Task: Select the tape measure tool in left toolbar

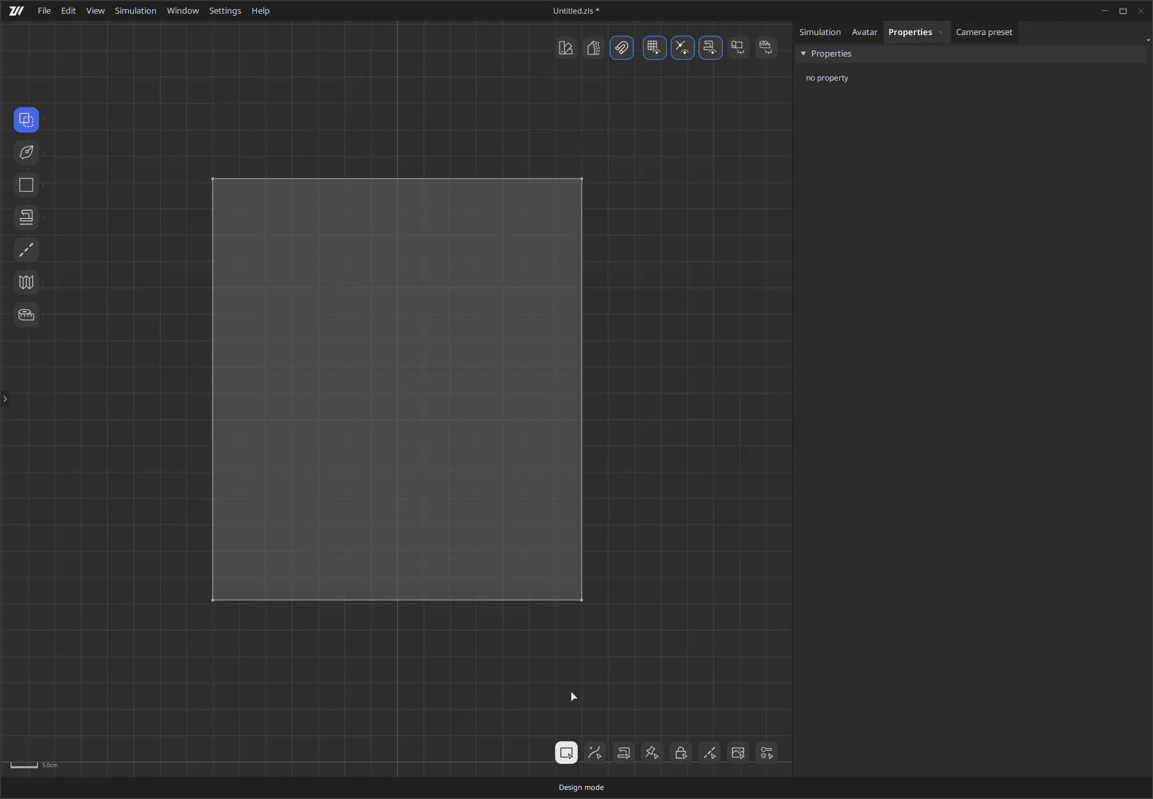Action: 26,315
